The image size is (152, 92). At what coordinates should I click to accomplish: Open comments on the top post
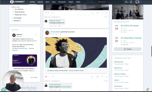[52, 13]
